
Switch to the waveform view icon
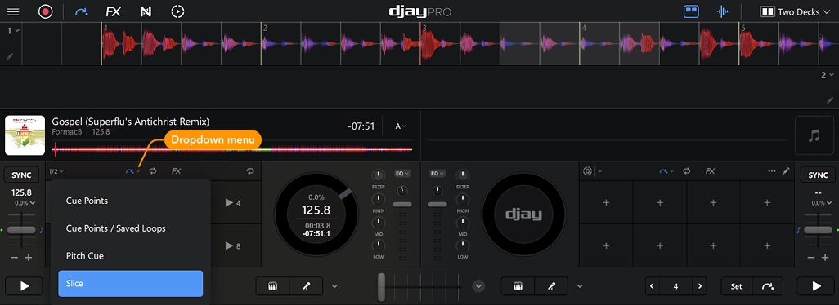(724, 11)
